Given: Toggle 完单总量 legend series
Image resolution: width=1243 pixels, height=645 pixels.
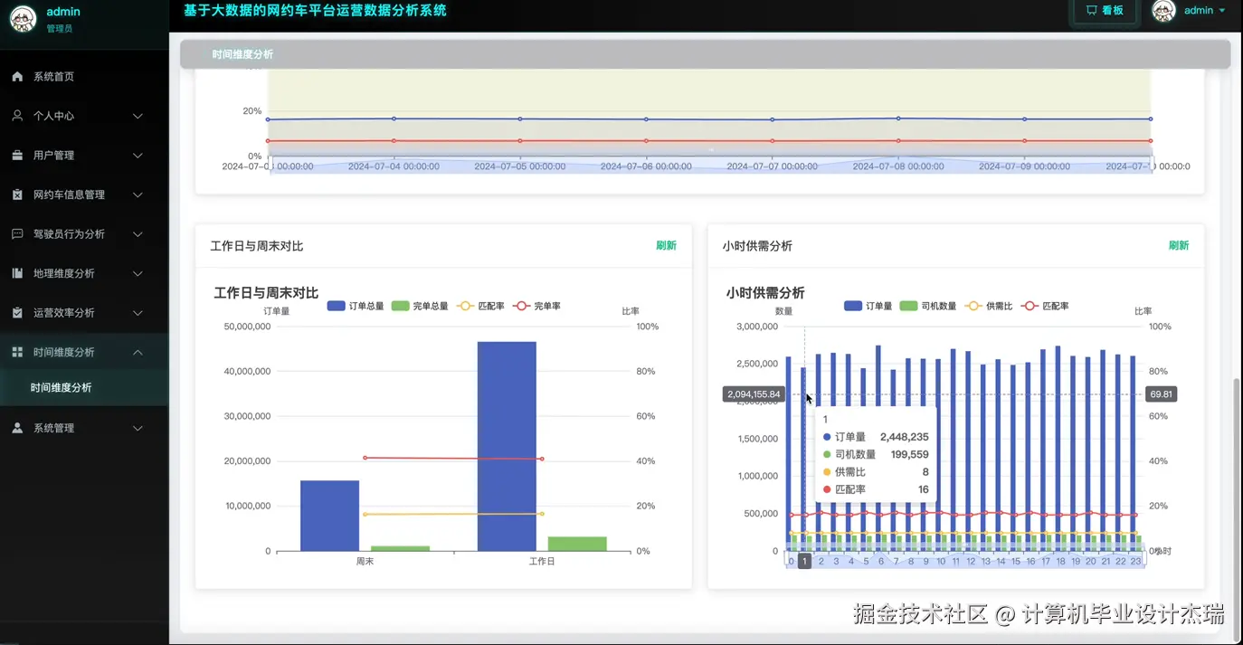Looking at the screenshot, I should [x=420, y=306].
